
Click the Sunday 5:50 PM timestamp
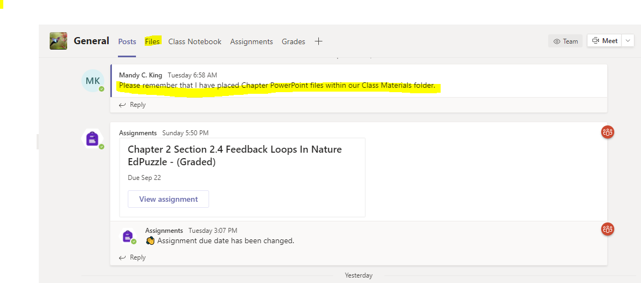tap(186, 133)
